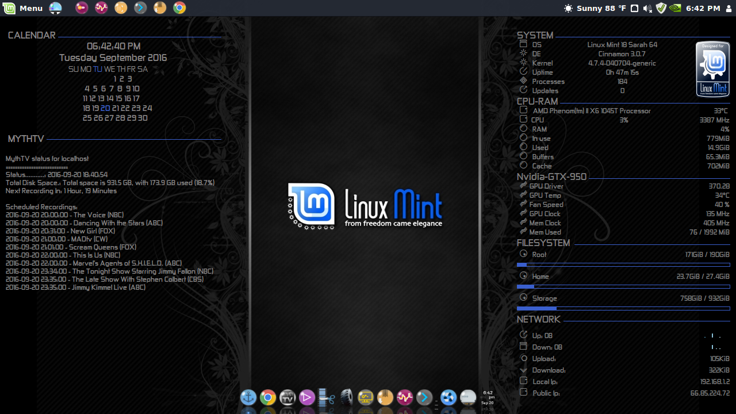Click the Mem Used '76 / 1992 MiB' value
The width and height of the screenshot is (736, 414).
click(x=709, y=232)
